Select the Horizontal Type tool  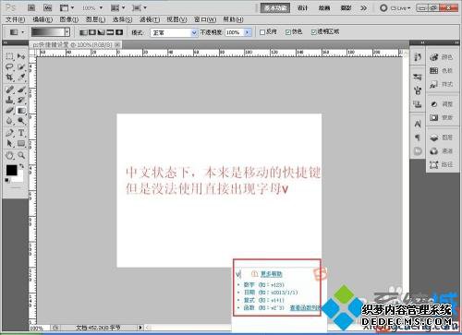[21, 133]
